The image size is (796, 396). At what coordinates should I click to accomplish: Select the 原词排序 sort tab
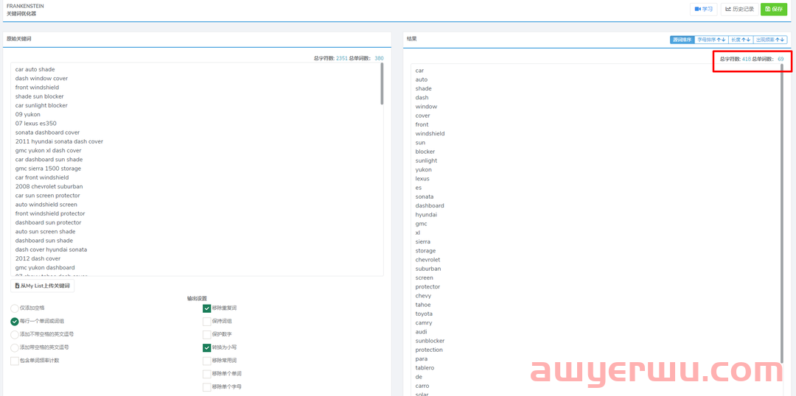pos(682,40)
